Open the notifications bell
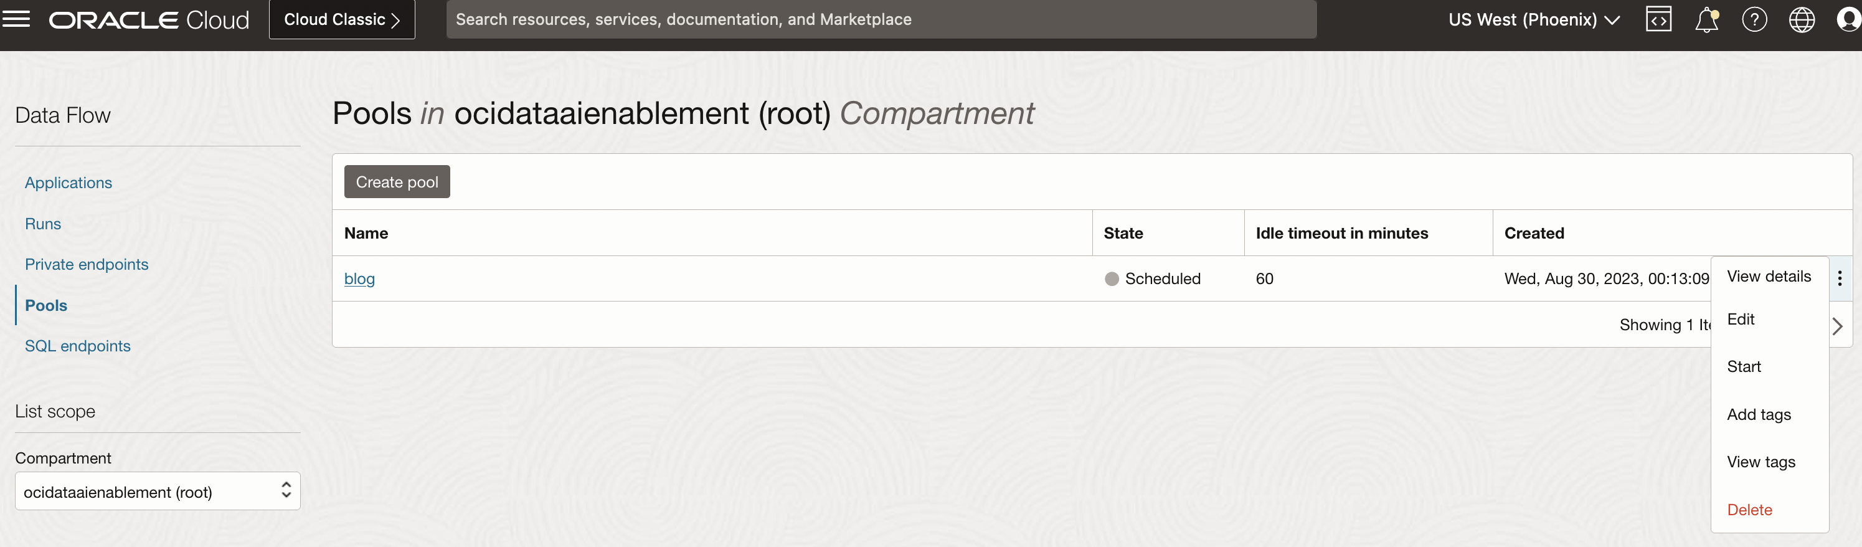 (x=1706, y=19)
